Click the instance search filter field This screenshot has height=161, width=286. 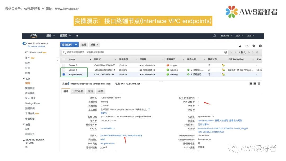point(145,52)
